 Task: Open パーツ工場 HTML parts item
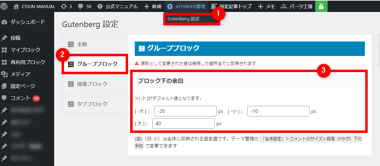point(296,7)
